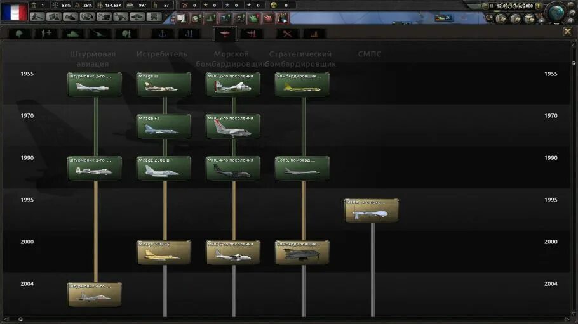Select the air map mode round button

[x=529, y=18]
